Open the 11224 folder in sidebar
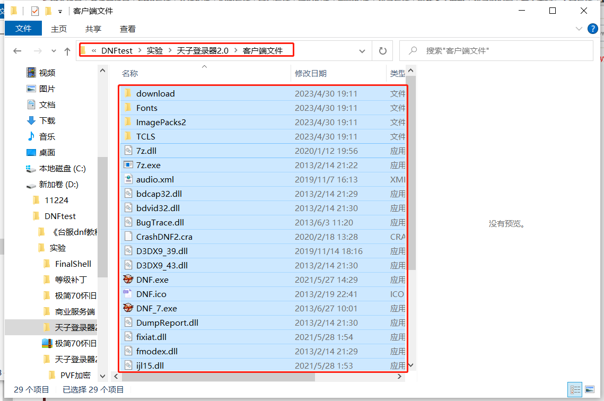The image size is (604, 401). (56, 201)
